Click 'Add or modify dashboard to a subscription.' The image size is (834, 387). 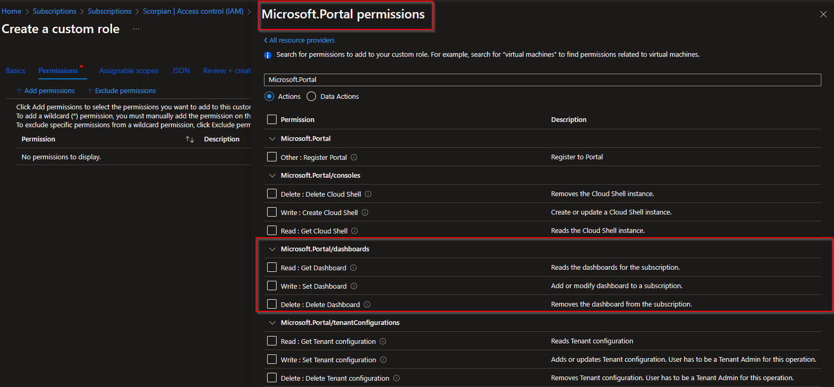(x=617, y=286)
